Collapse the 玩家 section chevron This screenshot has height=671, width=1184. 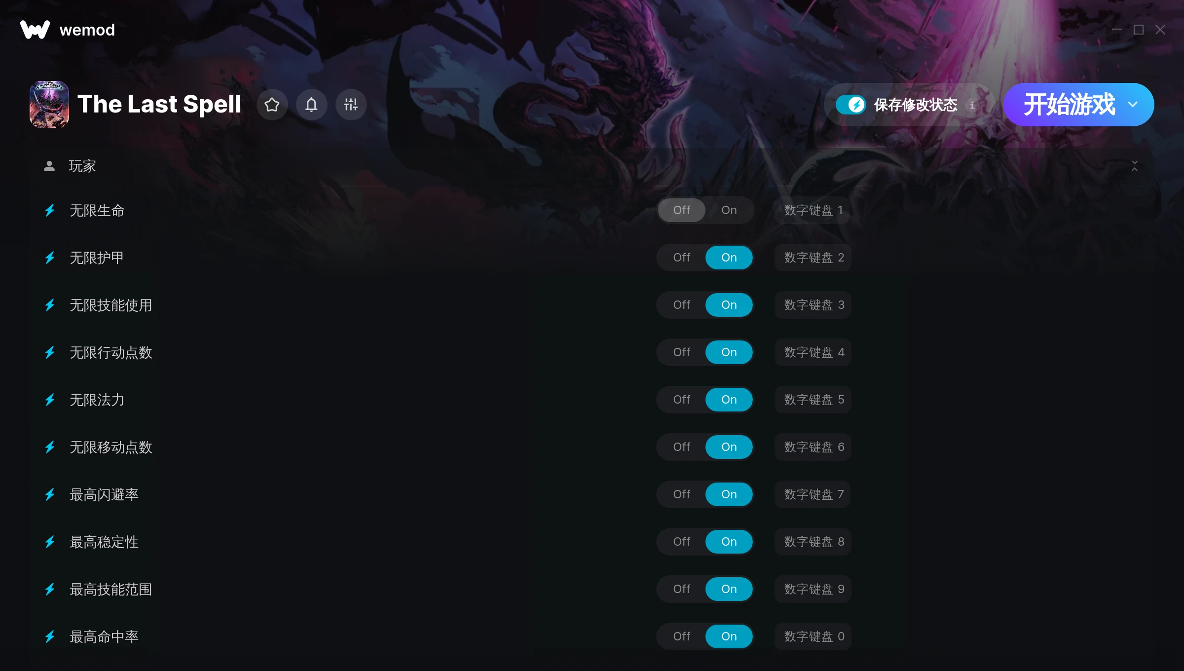point(1134,166)
